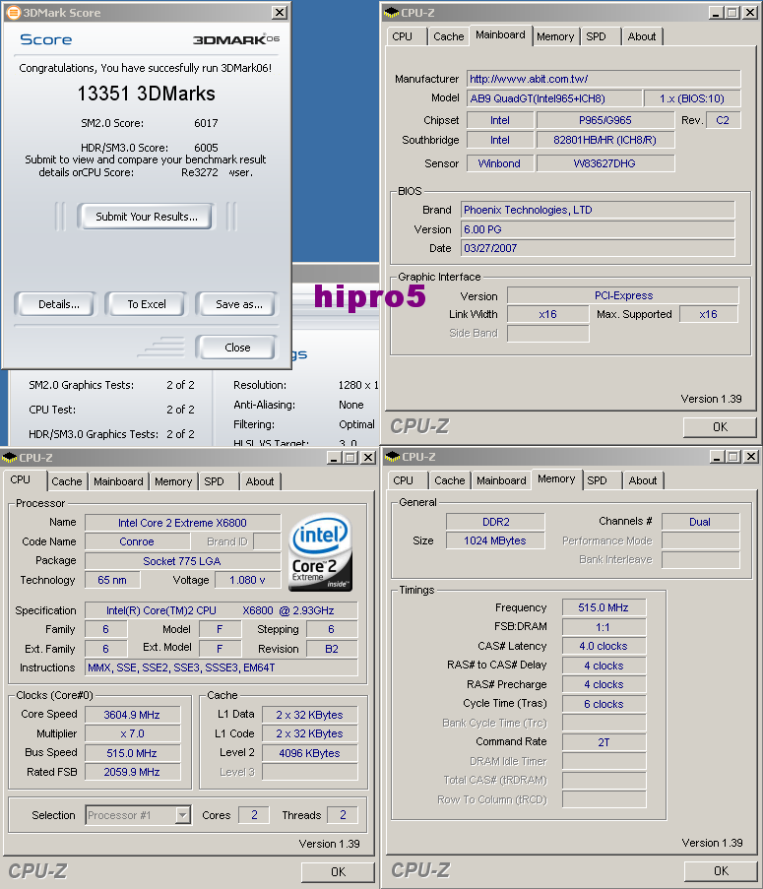This screenshot has height=889, width=763.
Task: Click the CPU-Z chip icon in CPU window title
Action: [x=10, y=457]
